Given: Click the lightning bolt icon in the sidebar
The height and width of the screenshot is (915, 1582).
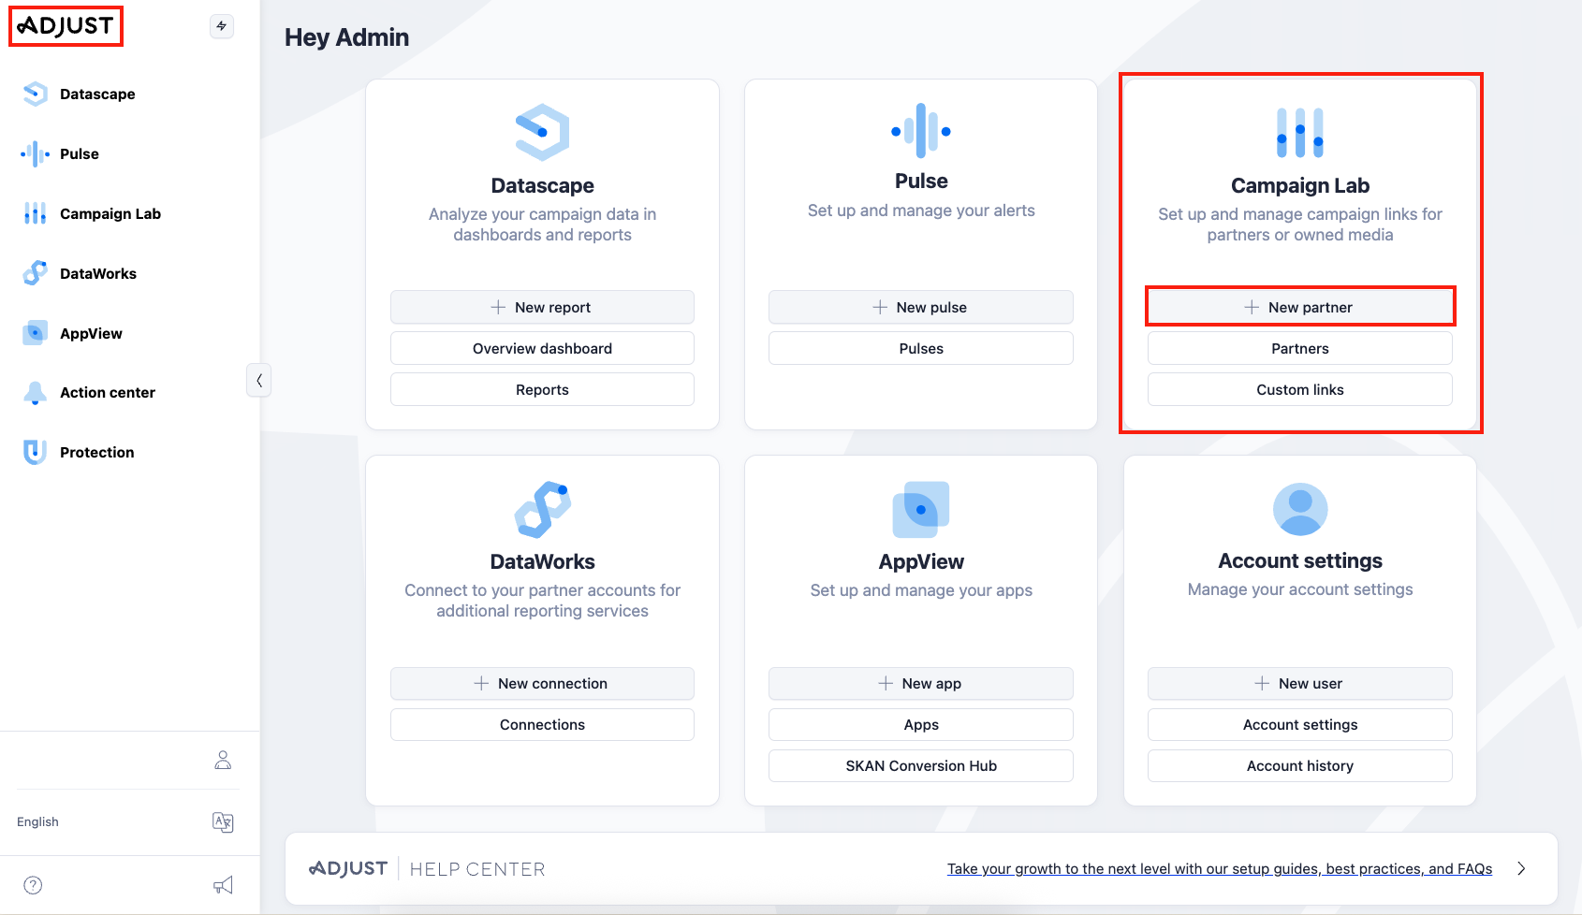Looking at the screenshot, I should pos(222,26).
